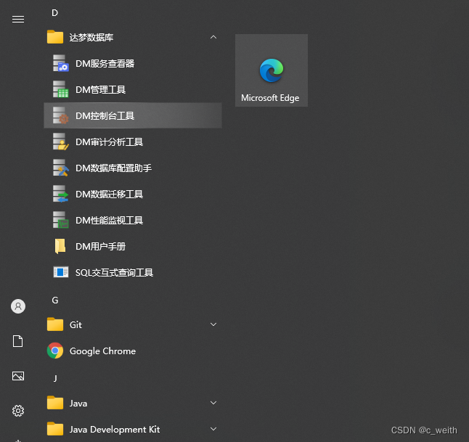Click the DM控制台工具 gear icon

point(61,115)
